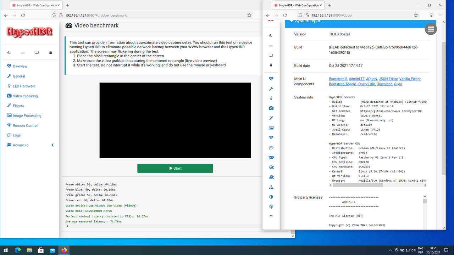Click the picture Image Processing icon in about window
Image resolution: width=454 pixels, height=255 pixels.
271,128
